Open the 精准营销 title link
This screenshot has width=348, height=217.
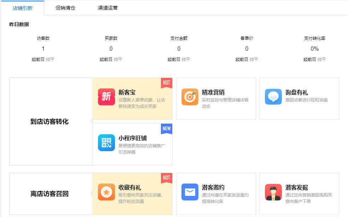pyautogui.click(x=213, y=93)
